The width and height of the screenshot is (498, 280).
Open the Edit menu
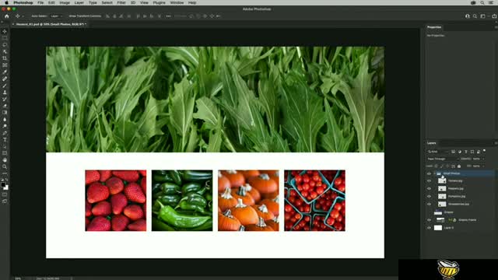(x=51, y=2)
